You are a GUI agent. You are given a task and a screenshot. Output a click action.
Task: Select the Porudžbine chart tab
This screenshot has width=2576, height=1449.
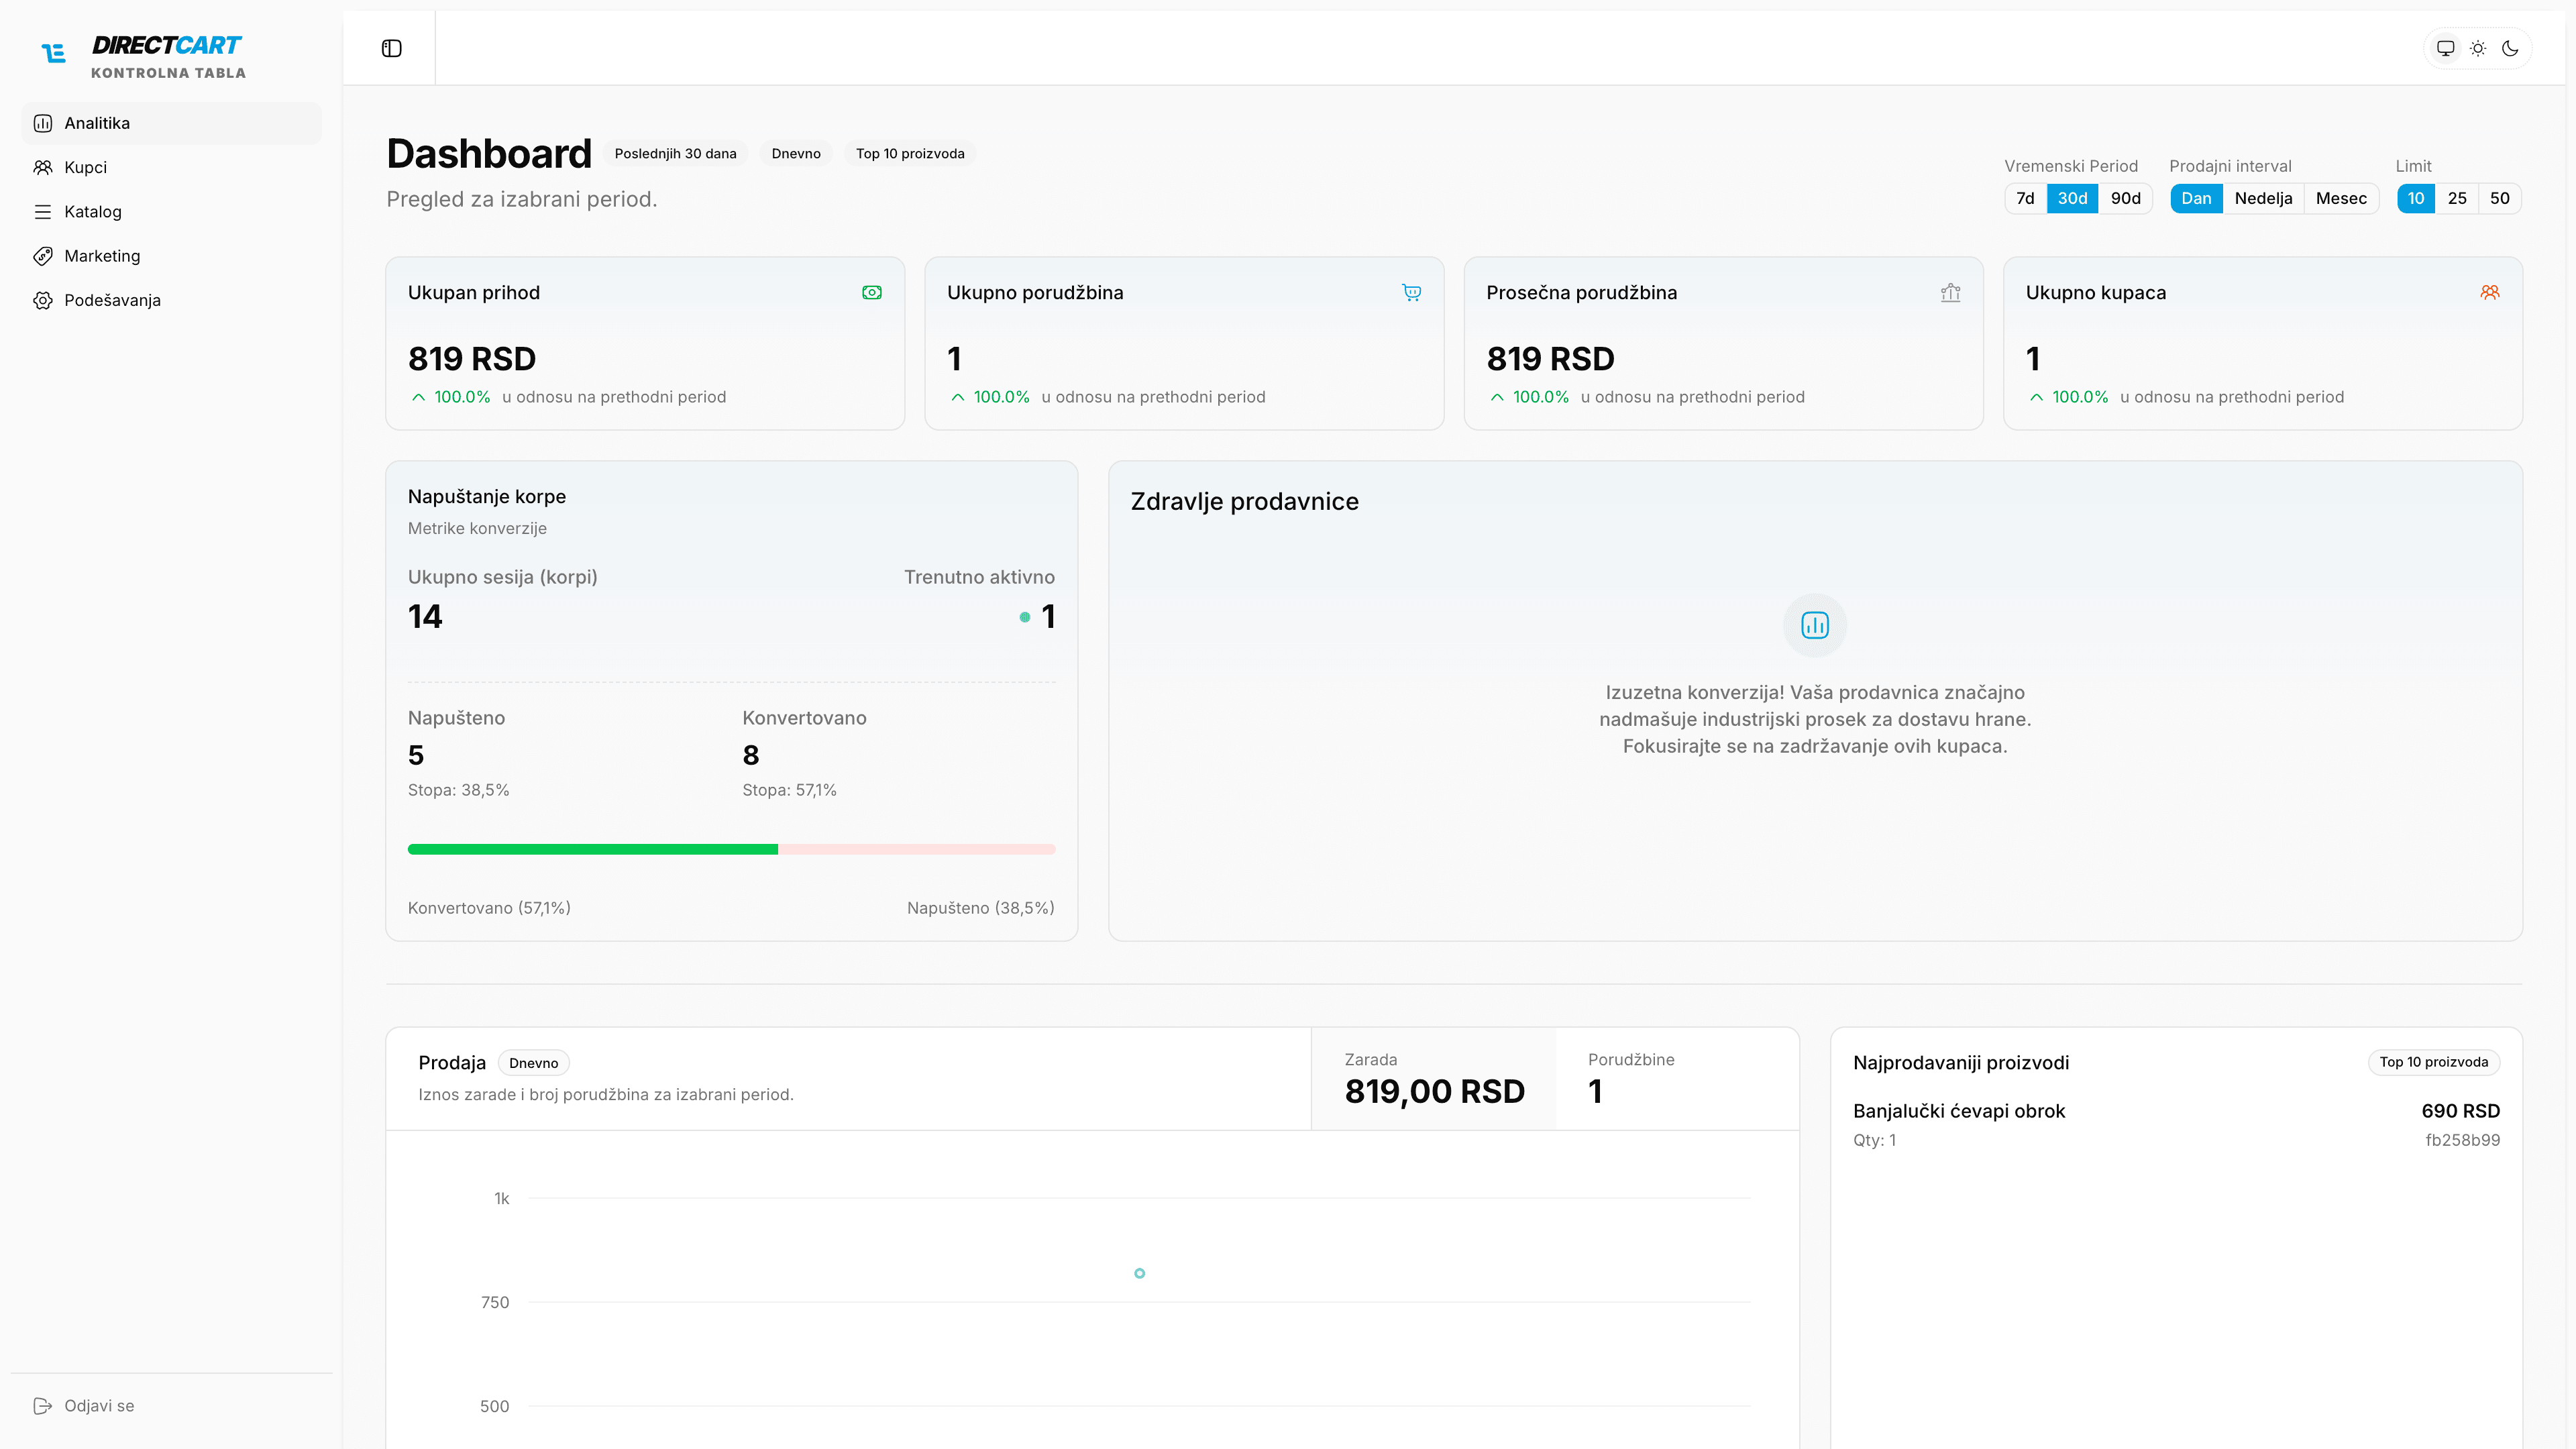point(1677,1079)
